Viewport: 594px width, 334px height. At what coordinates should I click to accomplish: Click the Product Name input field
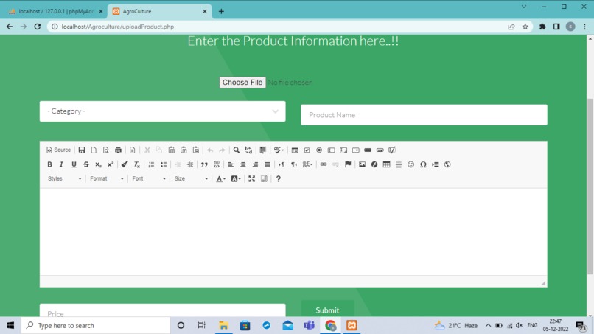(x=424, y=114)
